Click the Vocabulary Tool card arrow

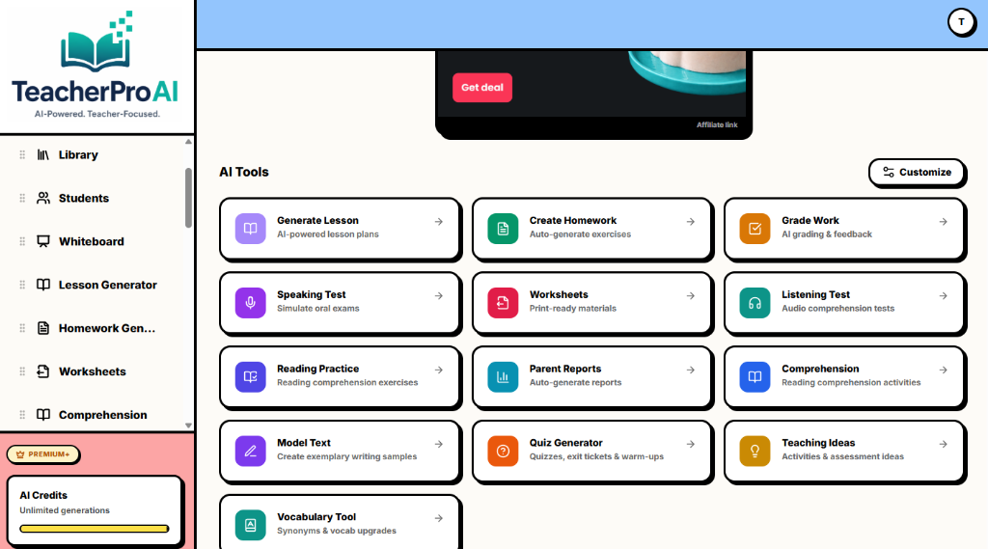[439, 518]
